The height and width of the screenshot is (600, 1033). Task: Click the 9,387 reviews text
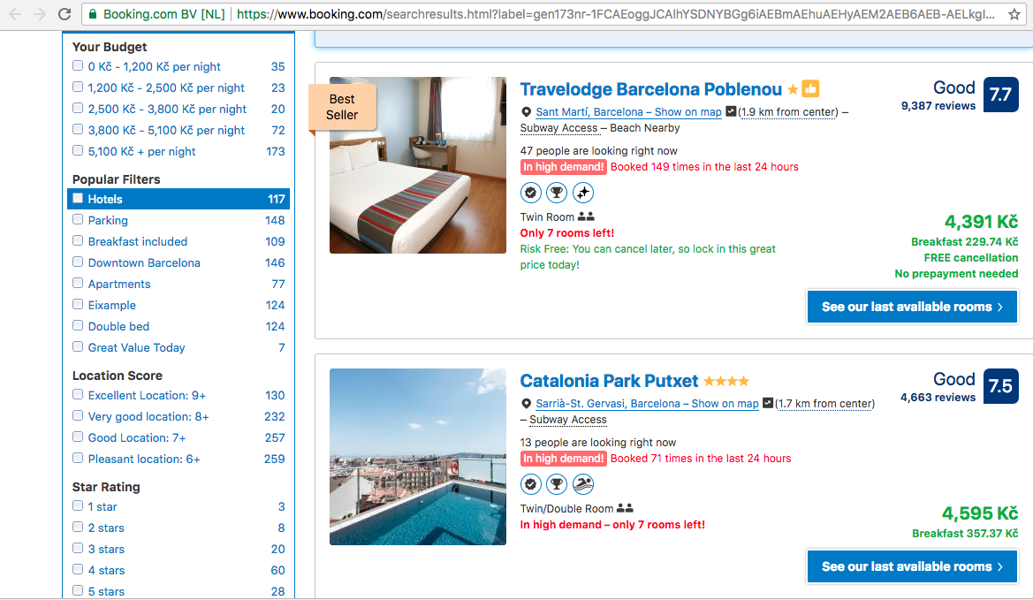[x=938, y=106]
